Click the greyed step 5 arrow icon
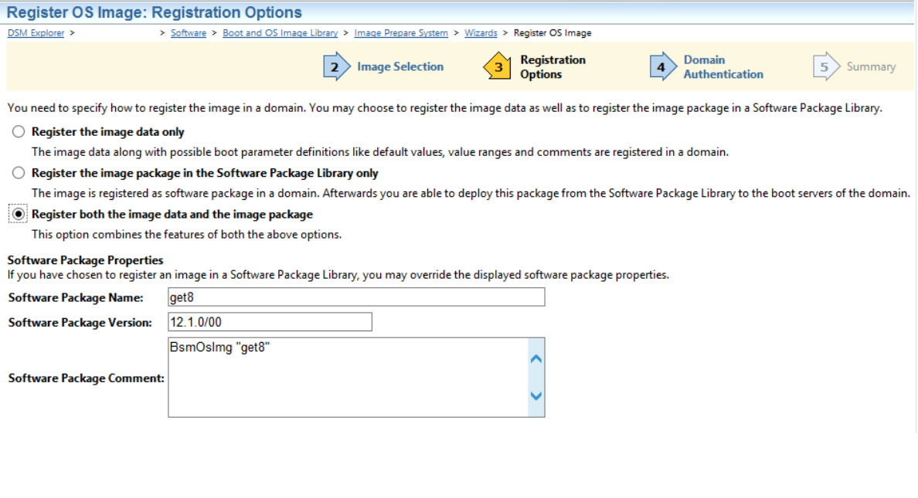Image resolution: width=918 pixels, height=498 pixels. pos(824,67)
